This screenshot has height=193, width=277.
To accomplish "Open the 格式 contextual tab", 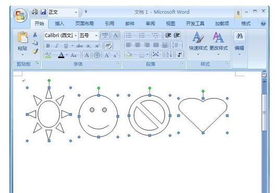I will point(246,23).
